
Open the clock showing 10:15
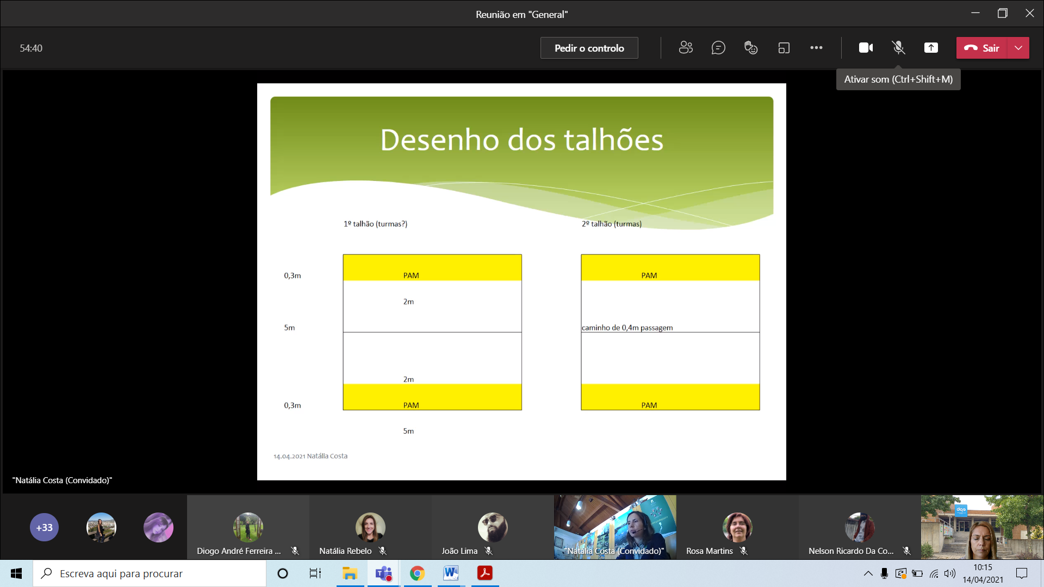983,573
